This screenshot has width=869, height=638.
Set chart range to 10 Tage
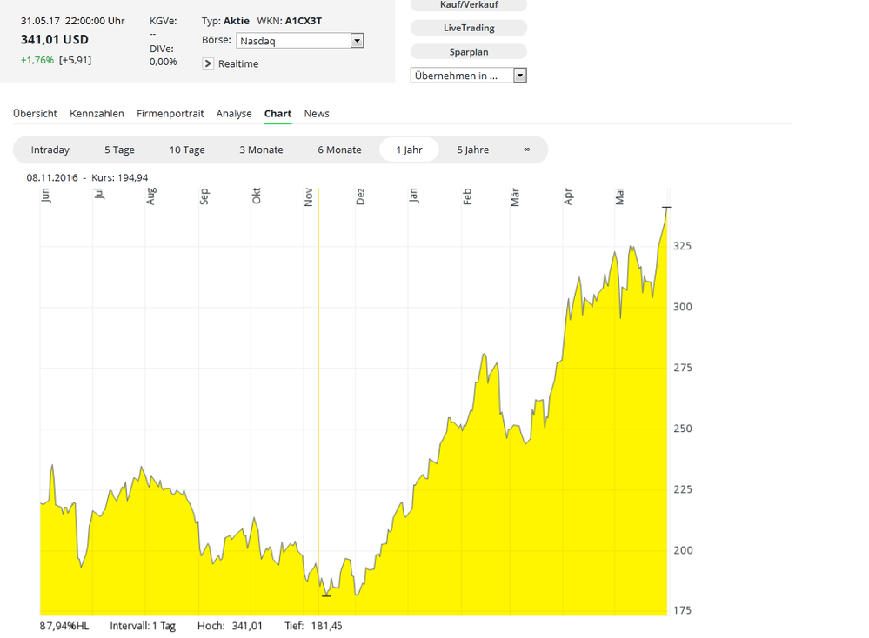187,150
